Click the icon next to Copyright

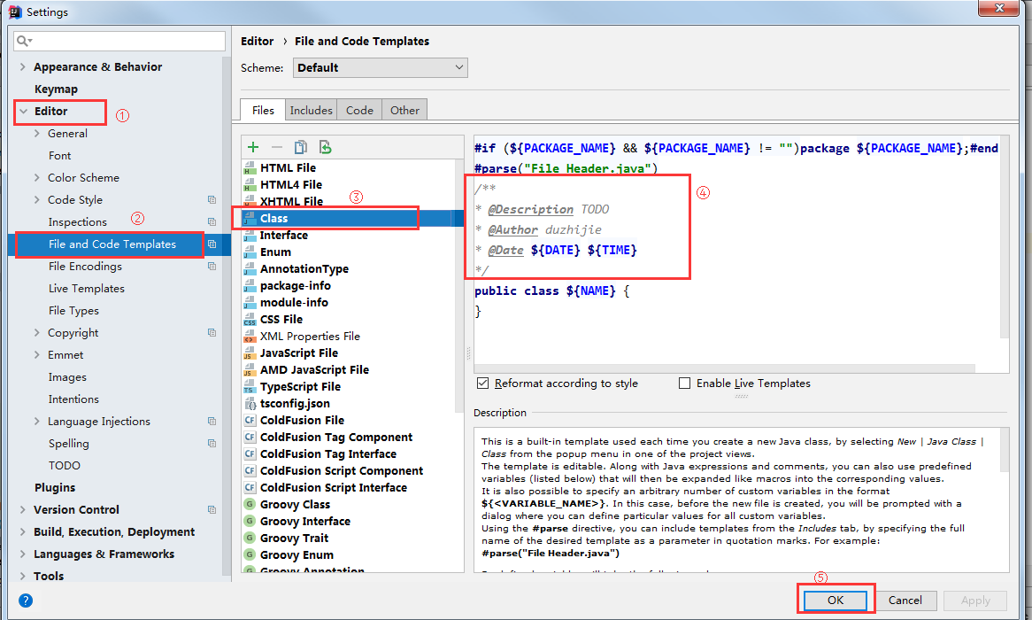point(211,332)
